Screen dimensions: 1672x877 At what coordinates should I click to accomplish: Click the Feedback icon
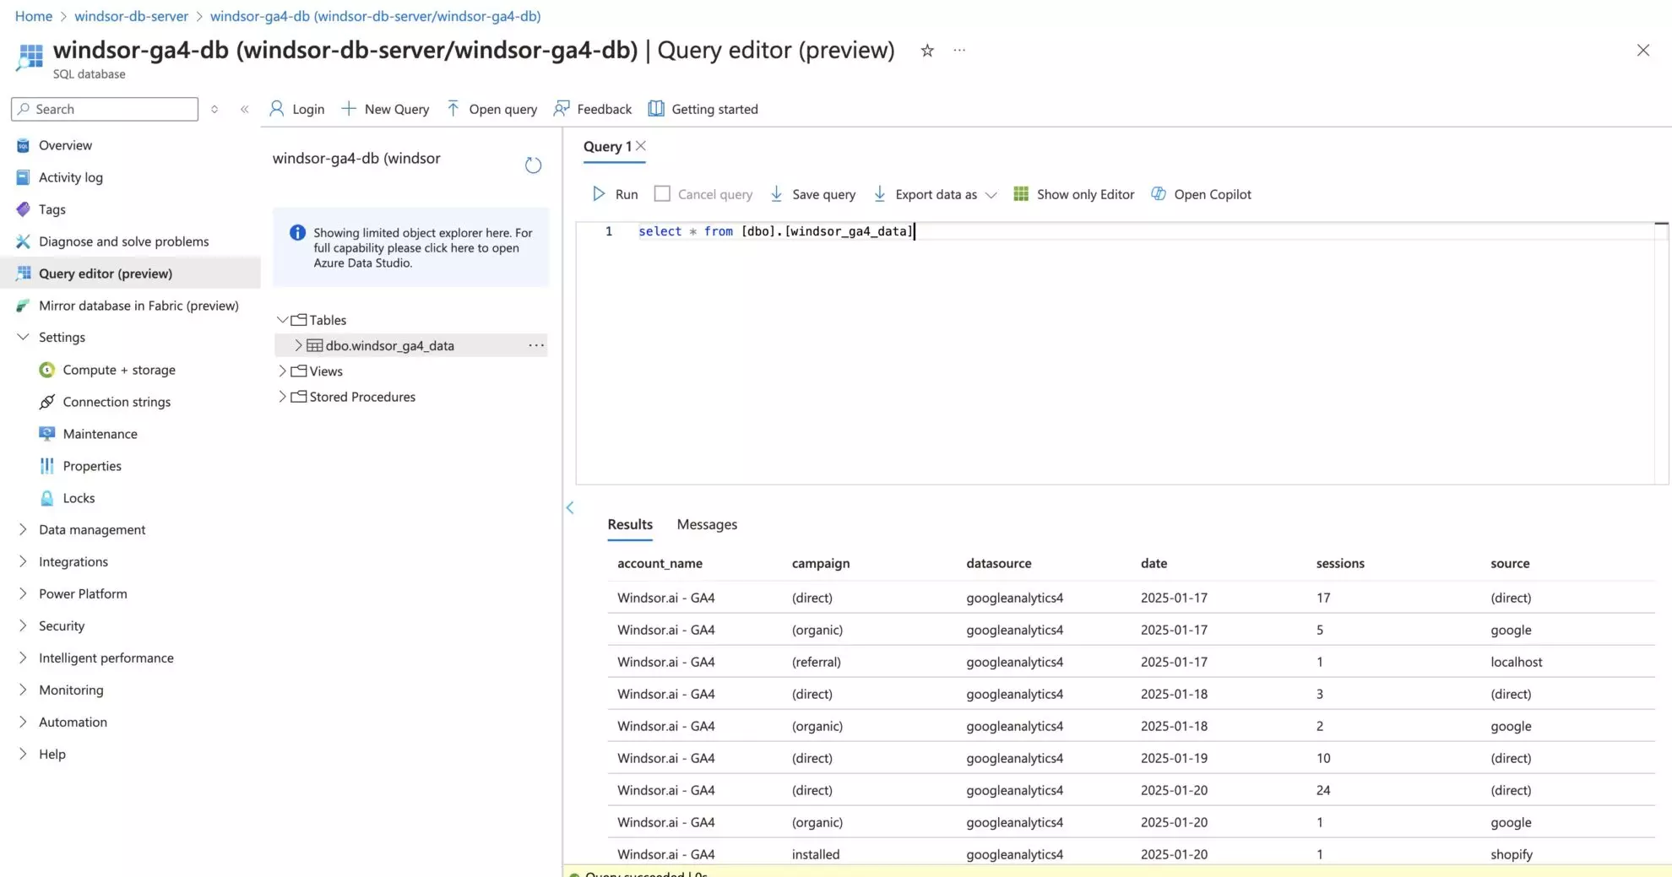[562, 109]
